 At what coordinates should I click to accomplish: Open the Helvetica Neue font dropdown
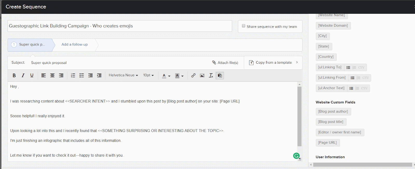pyautogui.click(x=123, y=75)
